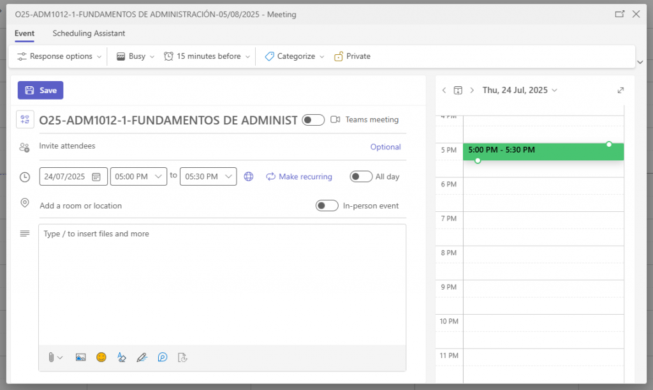Change the 15 minutes before reminder

(207, 56)
